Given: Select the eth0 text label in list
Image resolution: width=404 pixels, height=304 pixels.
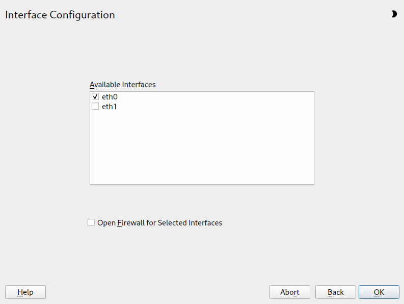Looking at the screenshot, I should 110,96.
